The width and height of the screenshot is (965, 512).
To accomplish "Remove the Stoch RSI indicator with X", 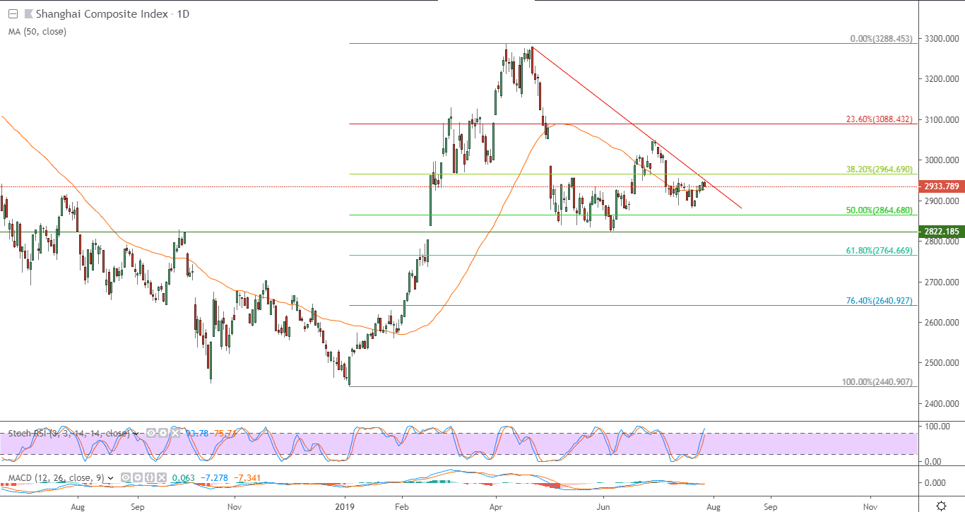I will (x=175, y=433).
